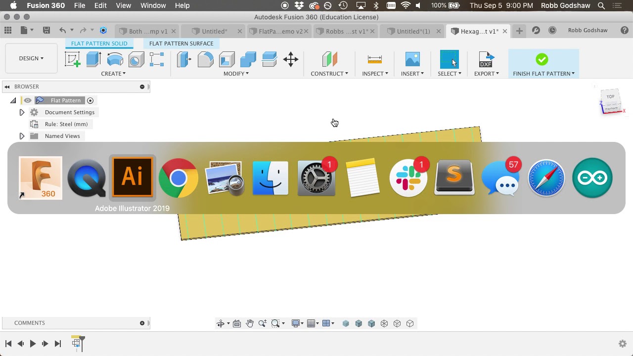Open the Robb Godshaw account menu
The width and height of the screenshot is (633, 356).
pos(588,30)
